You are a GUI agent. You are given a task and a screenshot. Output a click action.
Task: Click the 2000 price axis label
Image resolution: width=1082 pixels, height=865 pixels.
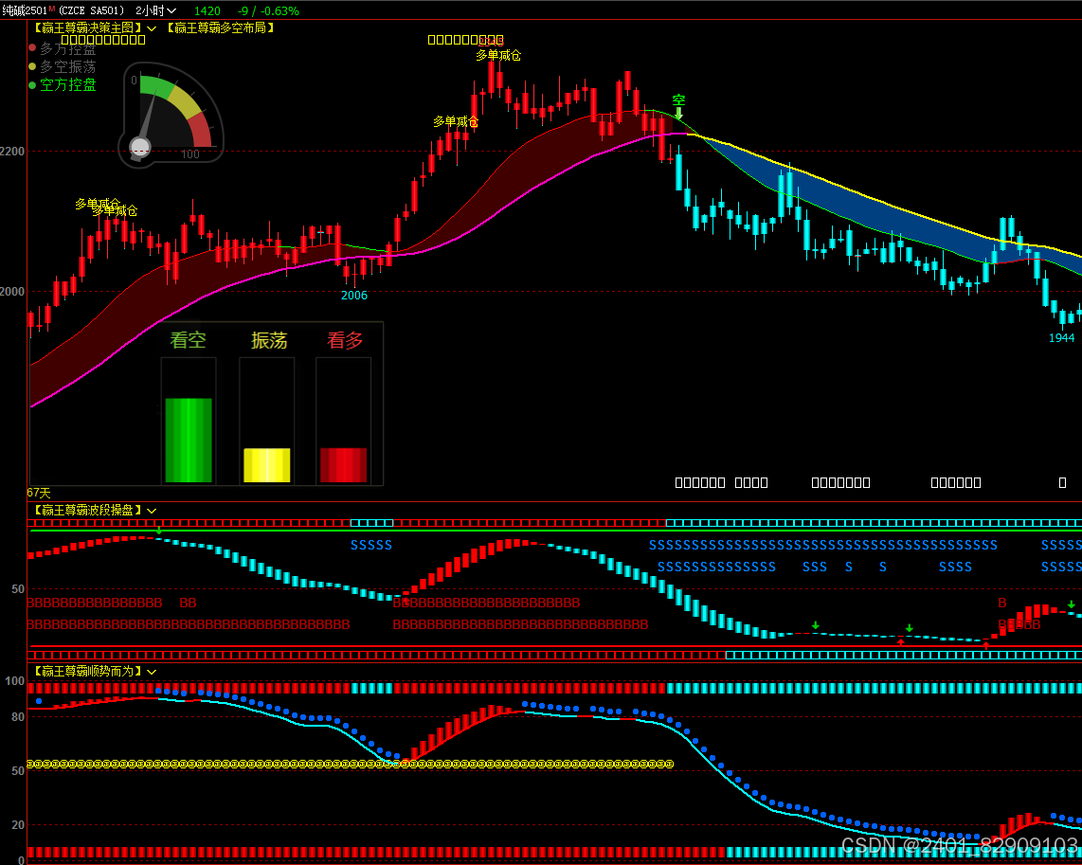pyautogui.click(x=12, y=292)
